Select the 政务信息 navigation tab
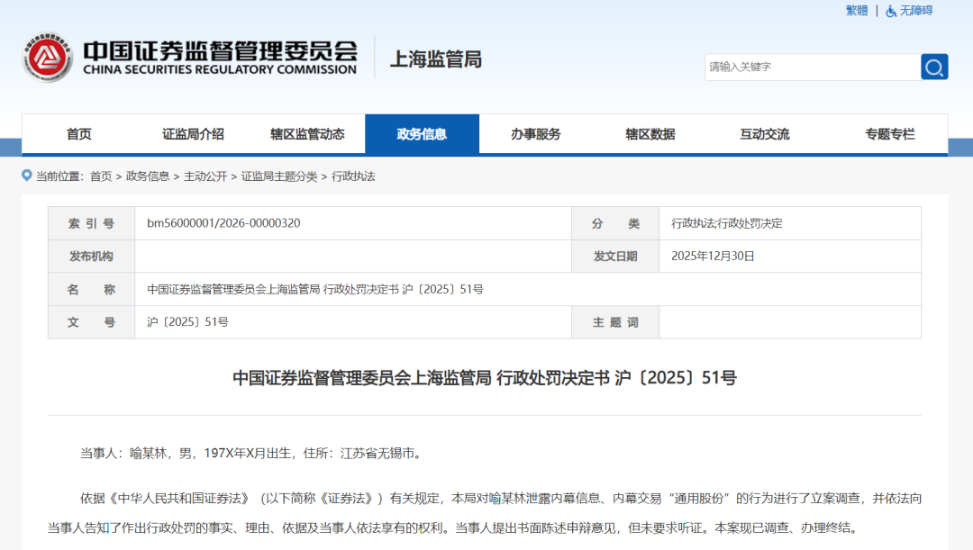 (x=422, y=134)
